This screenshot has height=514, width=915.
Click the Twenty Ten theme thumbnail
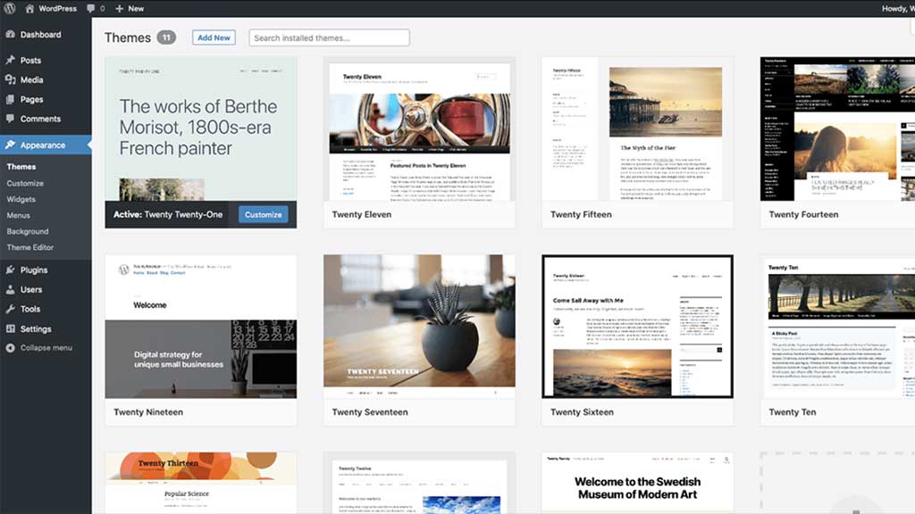837,327
